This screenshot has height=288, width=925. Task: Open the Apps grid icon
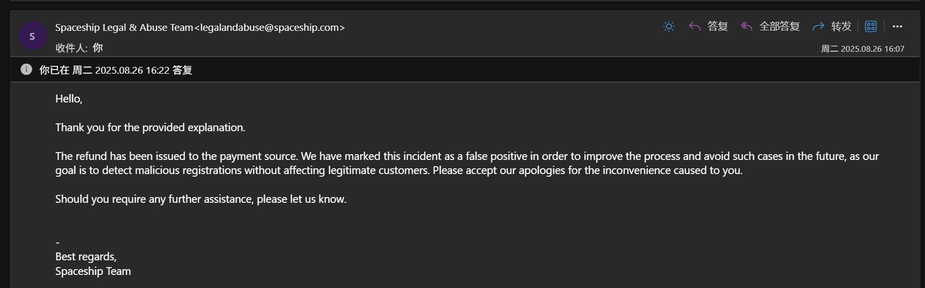pyautogui.click(x=871, y=27)
